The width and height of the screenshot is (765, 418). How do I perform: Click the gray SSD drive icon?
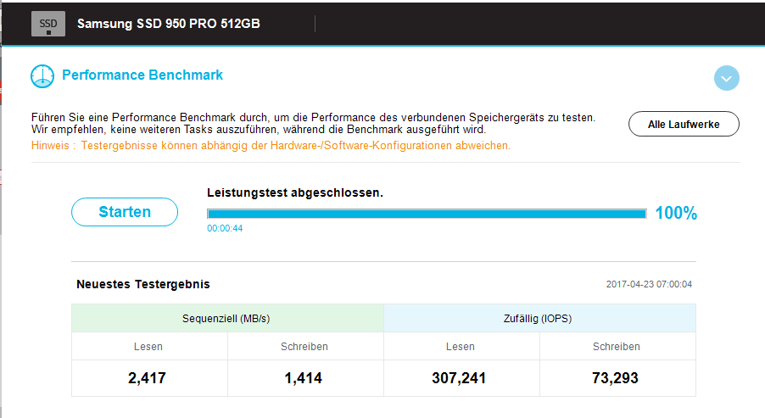click(48, 24)
